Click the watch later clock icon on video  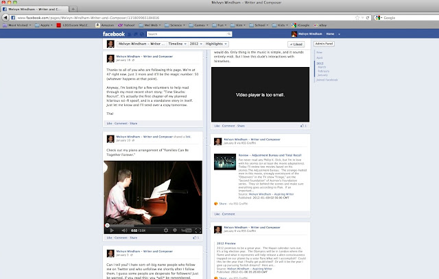175,230
